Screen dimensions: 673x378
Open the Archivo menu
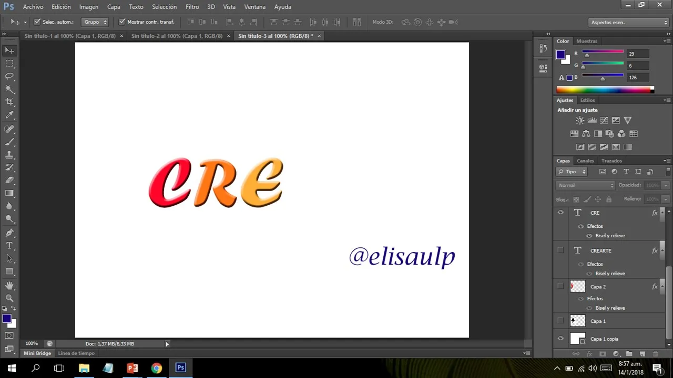pos(33,7)
